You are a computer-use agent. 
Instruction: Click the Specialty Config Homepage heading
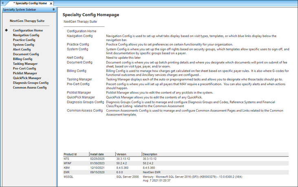[91, 15]
